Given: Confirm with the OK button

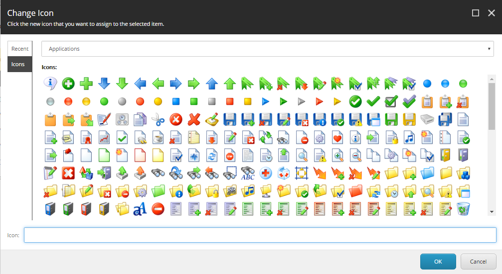Looking at the screenshot, I should coord(438,262).
